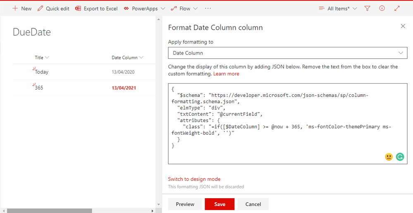Click the Export to Excel icon
Screen dimensions: 413x213
tap(78, 8)
